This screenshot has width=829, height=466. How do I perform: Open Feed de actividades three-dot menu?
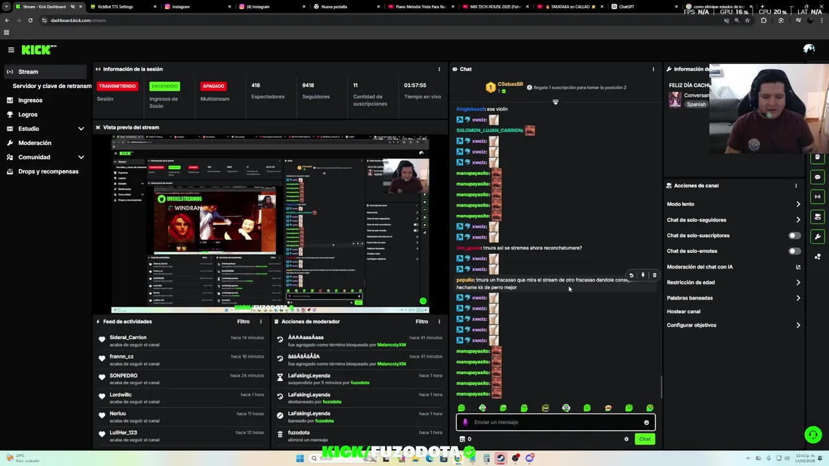(261, 322)
